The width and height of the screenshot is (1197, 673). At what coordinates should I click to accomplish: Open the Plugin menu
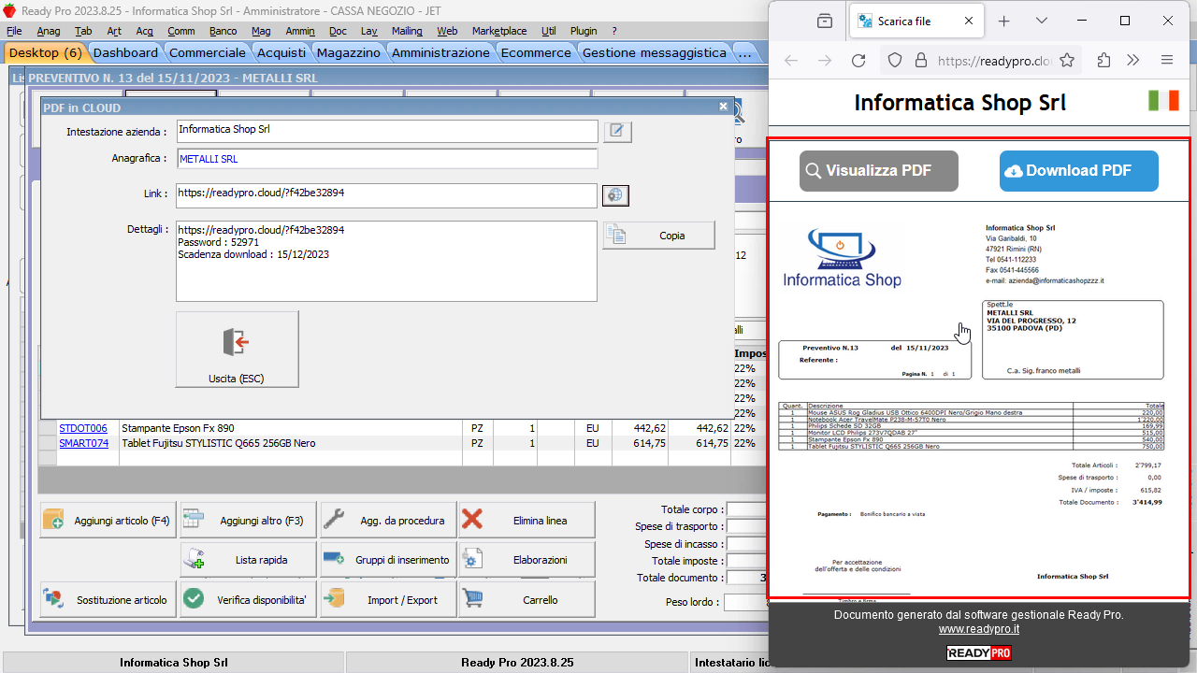click(584, 31)
